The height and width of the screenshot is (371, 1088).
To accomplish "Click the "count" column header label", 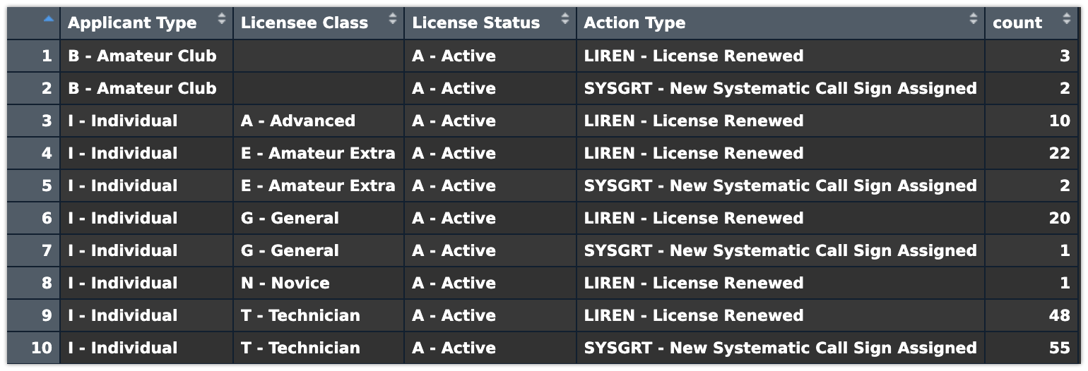I will [x=1017, y=23].
